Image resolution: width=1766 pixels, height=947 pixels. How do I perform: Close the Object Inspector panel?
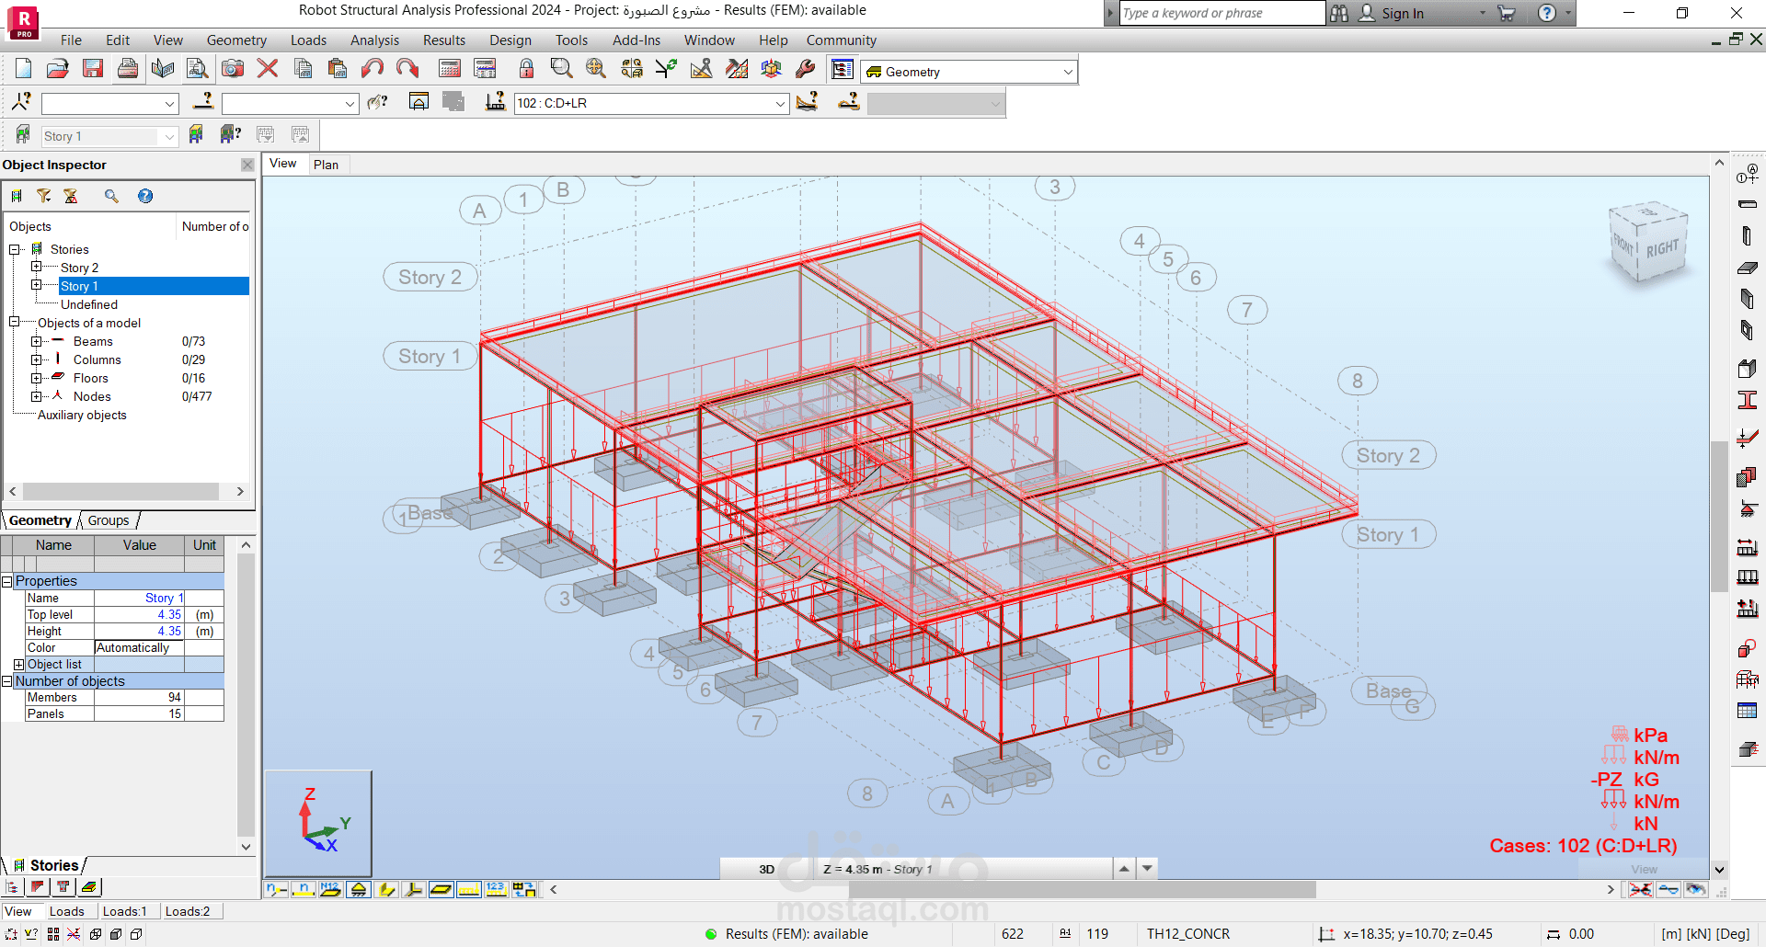[247, 165]
